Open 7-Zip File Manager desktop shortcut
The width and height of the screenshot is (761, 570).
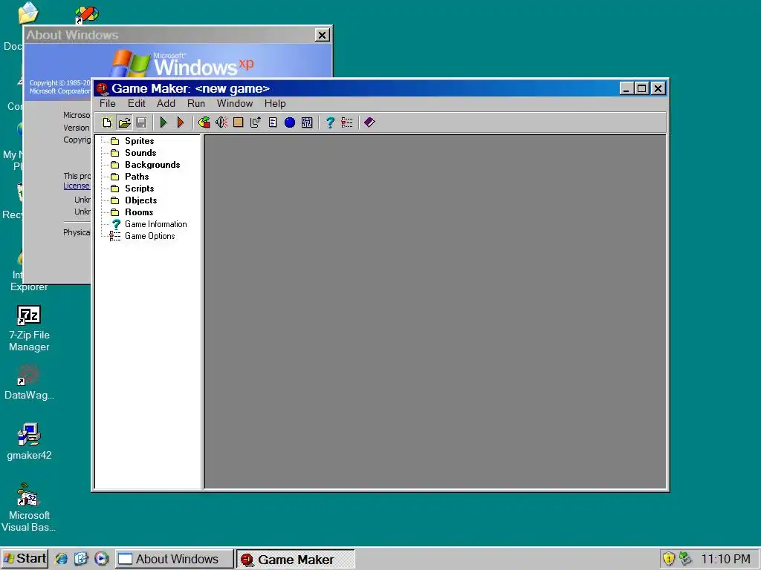[x=29, y=329]
